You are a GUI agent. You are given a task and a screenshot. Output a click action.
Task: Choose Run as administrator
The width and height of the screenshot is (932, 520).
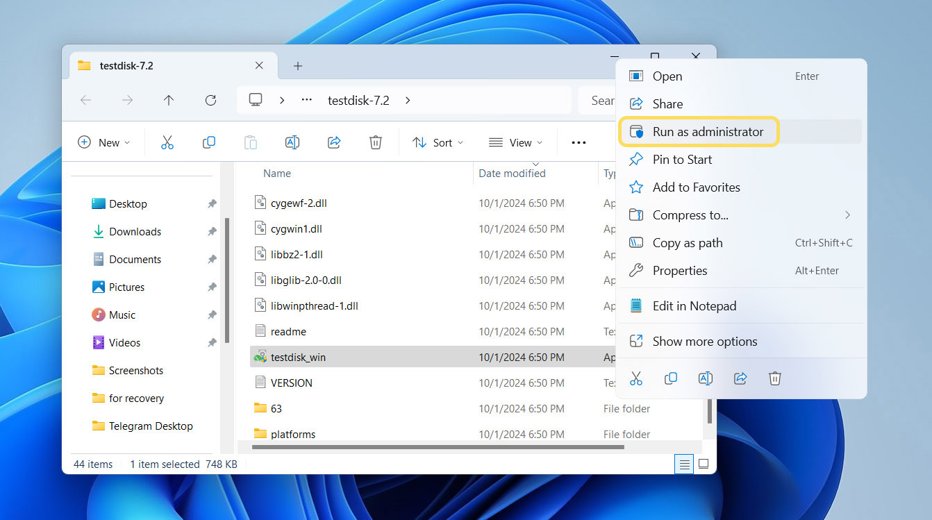(741, 132)
